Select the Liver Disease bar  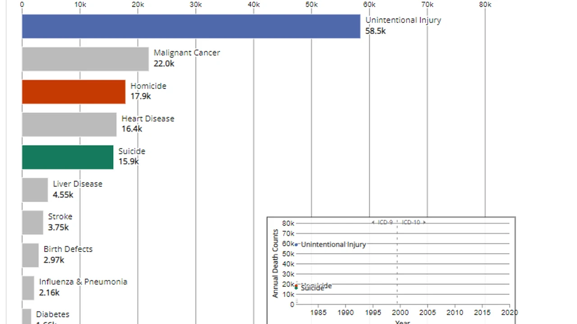pyautogui.click(x=35, y=190)
